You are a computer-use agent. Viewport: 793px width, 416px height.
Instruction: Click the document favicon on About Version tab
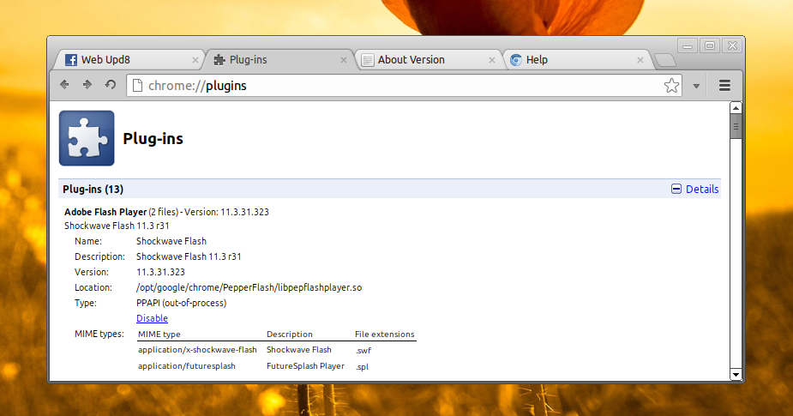pos(368,60)
